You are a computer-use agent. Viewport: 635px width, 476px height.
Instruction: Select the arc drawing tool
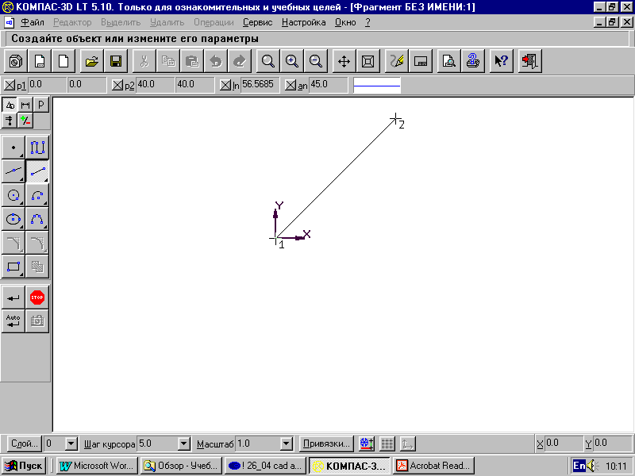[x=37, y=195]
